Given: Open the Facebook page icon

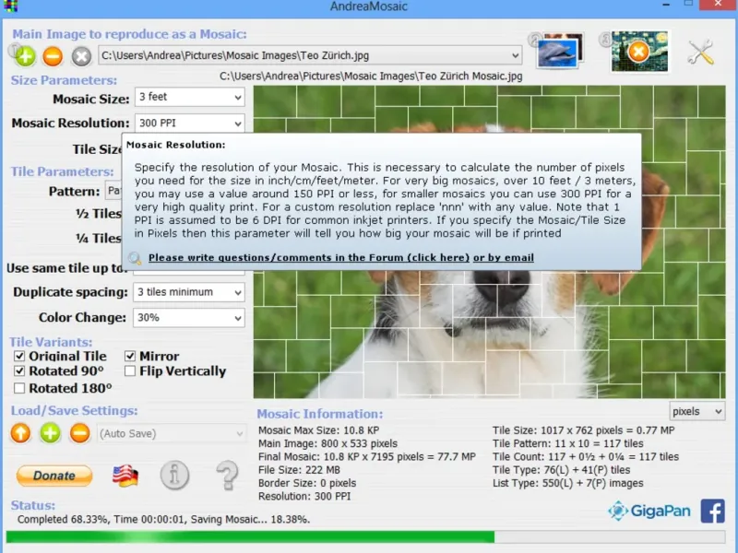Looking at the screenshot, I should [x=712, y=511].
